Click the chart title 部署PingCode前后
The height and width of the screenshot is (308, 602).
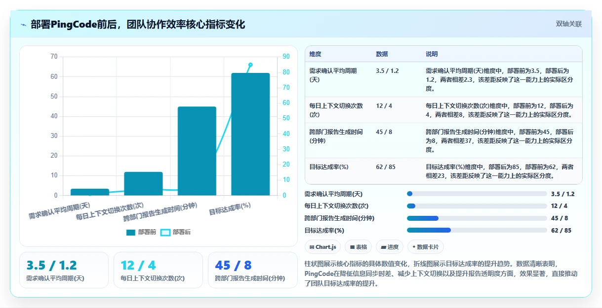[138, 24]
